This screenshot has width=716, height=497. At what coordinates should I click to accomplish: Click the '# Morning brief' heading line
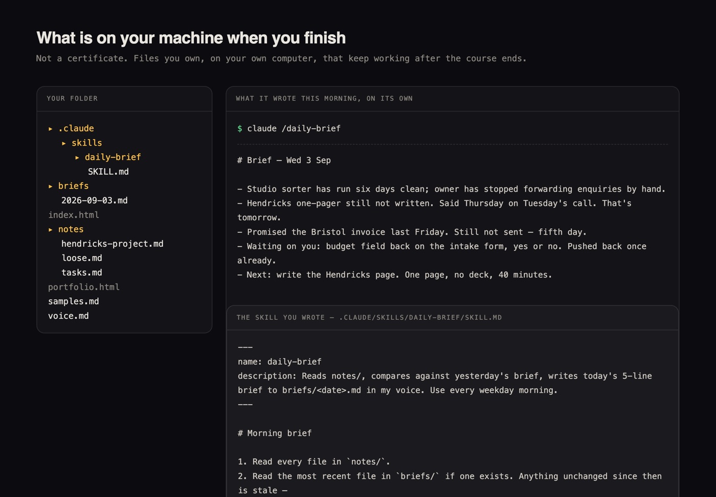click(275, 433)
